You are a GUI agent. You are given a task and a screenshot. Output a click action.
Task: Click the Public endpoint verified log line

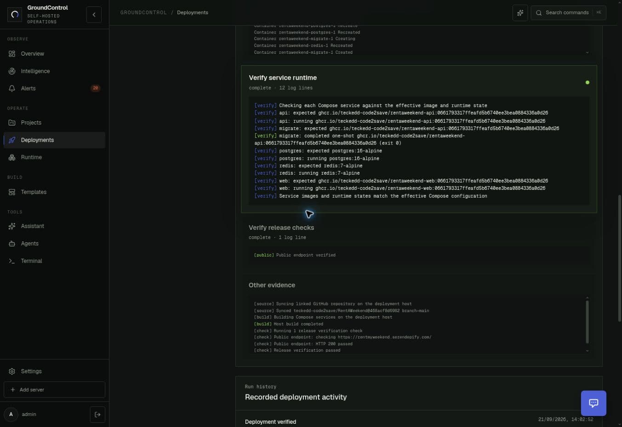[x=295, y=255]
